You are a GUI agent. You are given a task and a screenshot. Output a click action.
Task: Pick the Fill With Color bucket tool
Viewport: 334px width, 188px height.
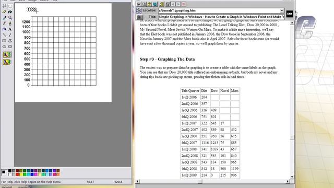(x=10, y=12)
